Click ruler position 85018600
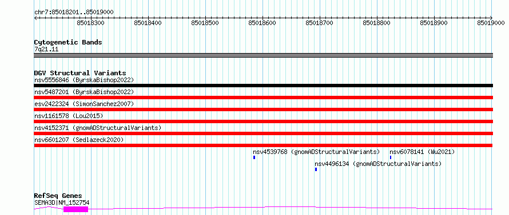Screen dimensions: 509x215 (263, 23)
